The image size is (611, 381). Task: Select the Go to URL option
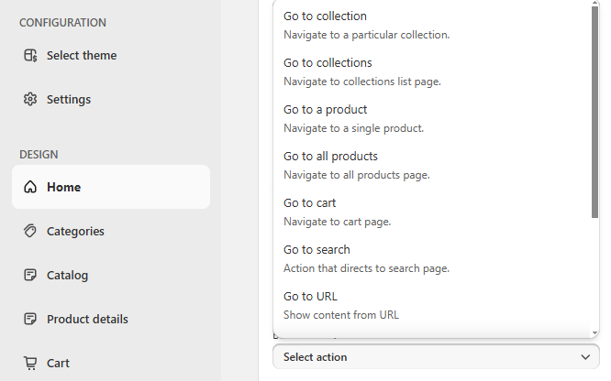click(432, 305)
